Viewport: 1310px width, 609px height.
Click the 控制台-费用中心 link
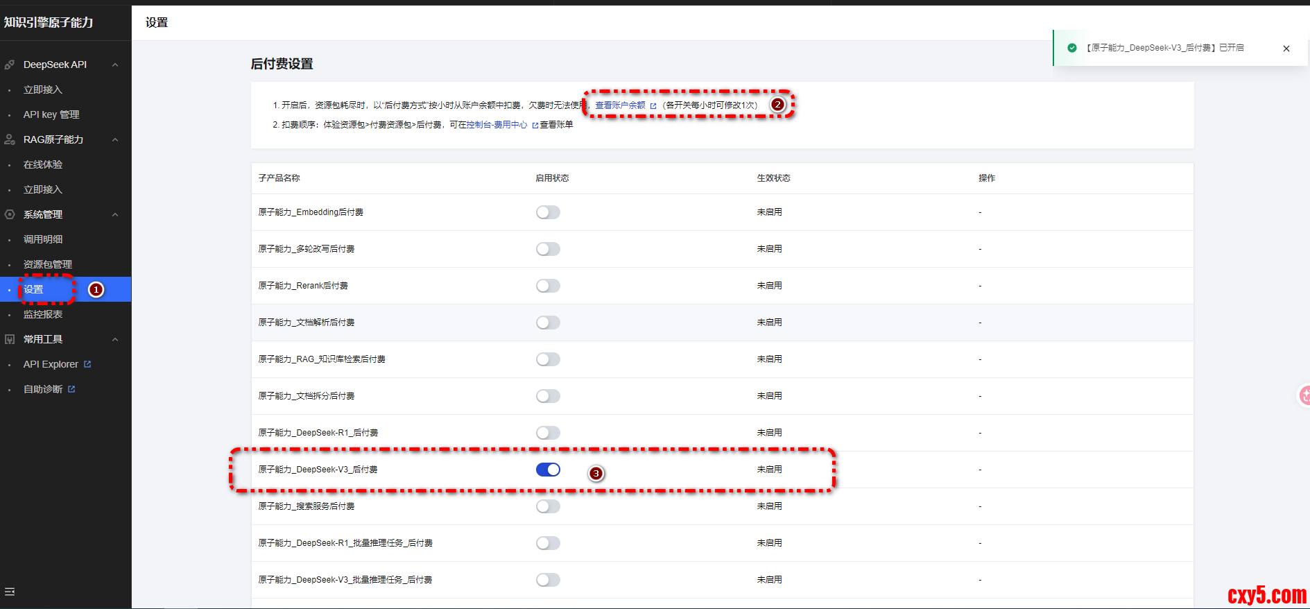coord(497,125)
